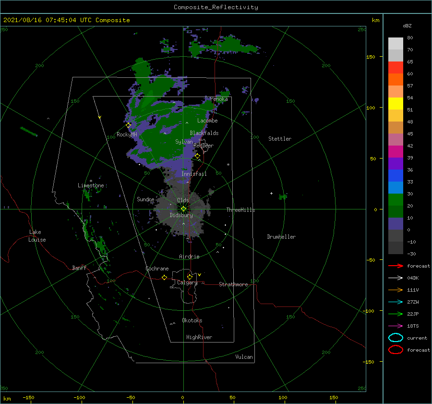This screenshot has width=432, height=404.
Task: Click the slate swatch between 10 and 0 dBZ
Action: [396, 224]
